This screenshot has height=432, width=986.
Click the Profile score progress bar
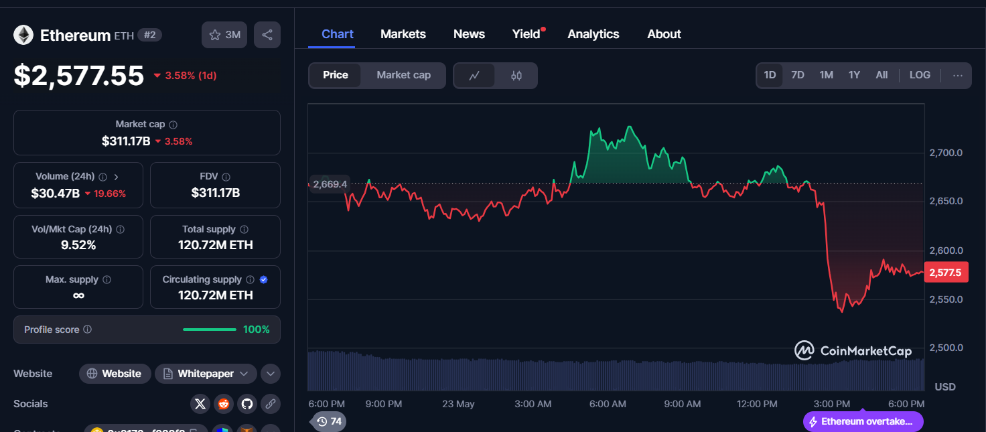210,330
